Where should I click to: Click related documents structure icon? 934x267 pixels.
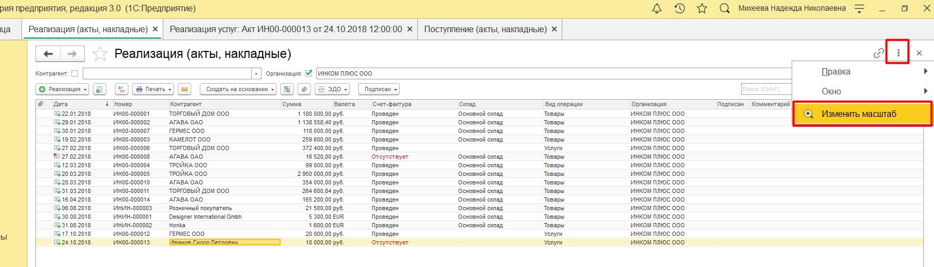[287, 89]
